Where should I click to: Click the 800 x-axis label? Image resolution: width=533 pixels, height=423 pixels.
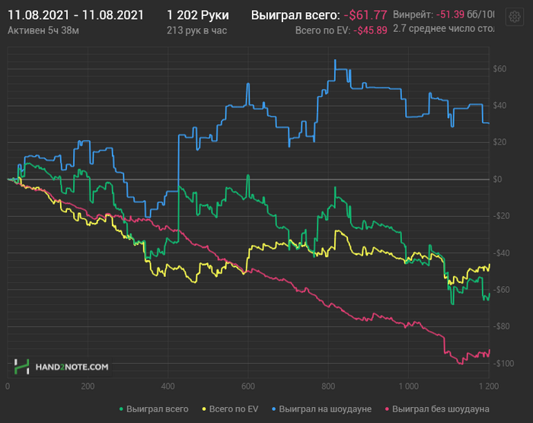click(328, 386)
